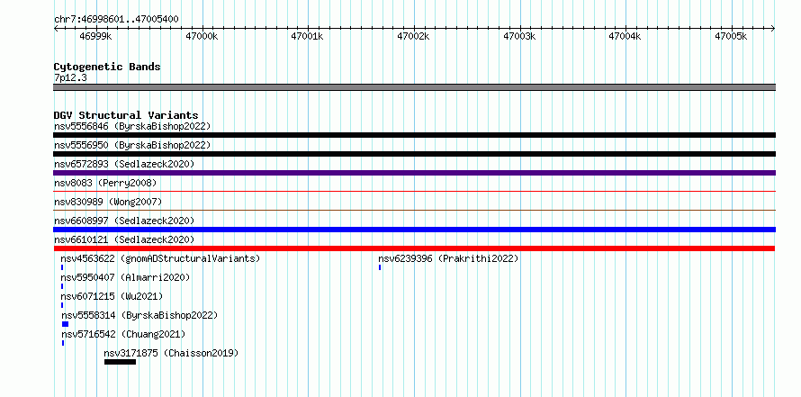The width and height of the screenshot is (801, 397).
Task: Click the black bar under nsv5556846
Action: [x=414, y=135]
